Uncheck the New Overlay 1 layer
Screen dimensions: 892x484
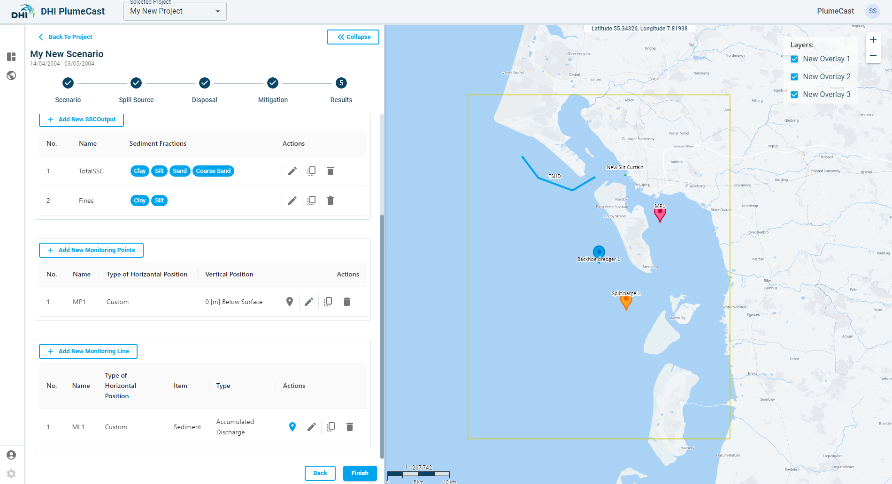click(x=794, y=59)
